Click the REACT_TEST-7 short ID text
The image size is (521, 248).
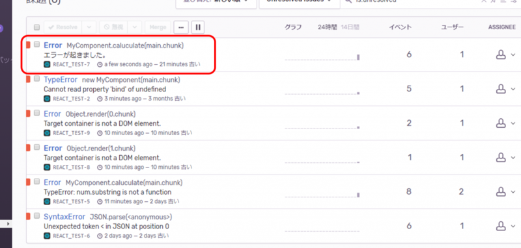tap(72, 64)
